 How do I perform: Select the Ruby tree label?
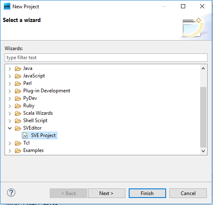point(29,106)
